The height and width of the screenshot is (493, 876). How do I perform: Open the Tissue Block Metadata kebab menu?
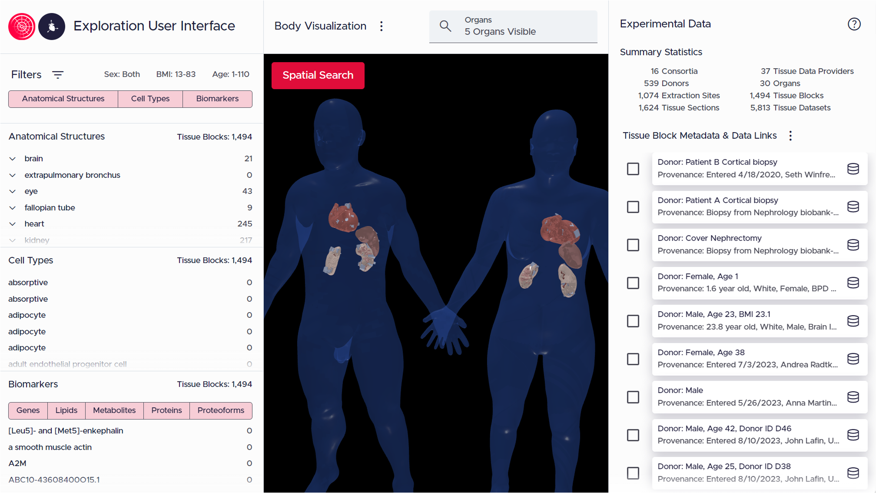(x=790, y=136)
